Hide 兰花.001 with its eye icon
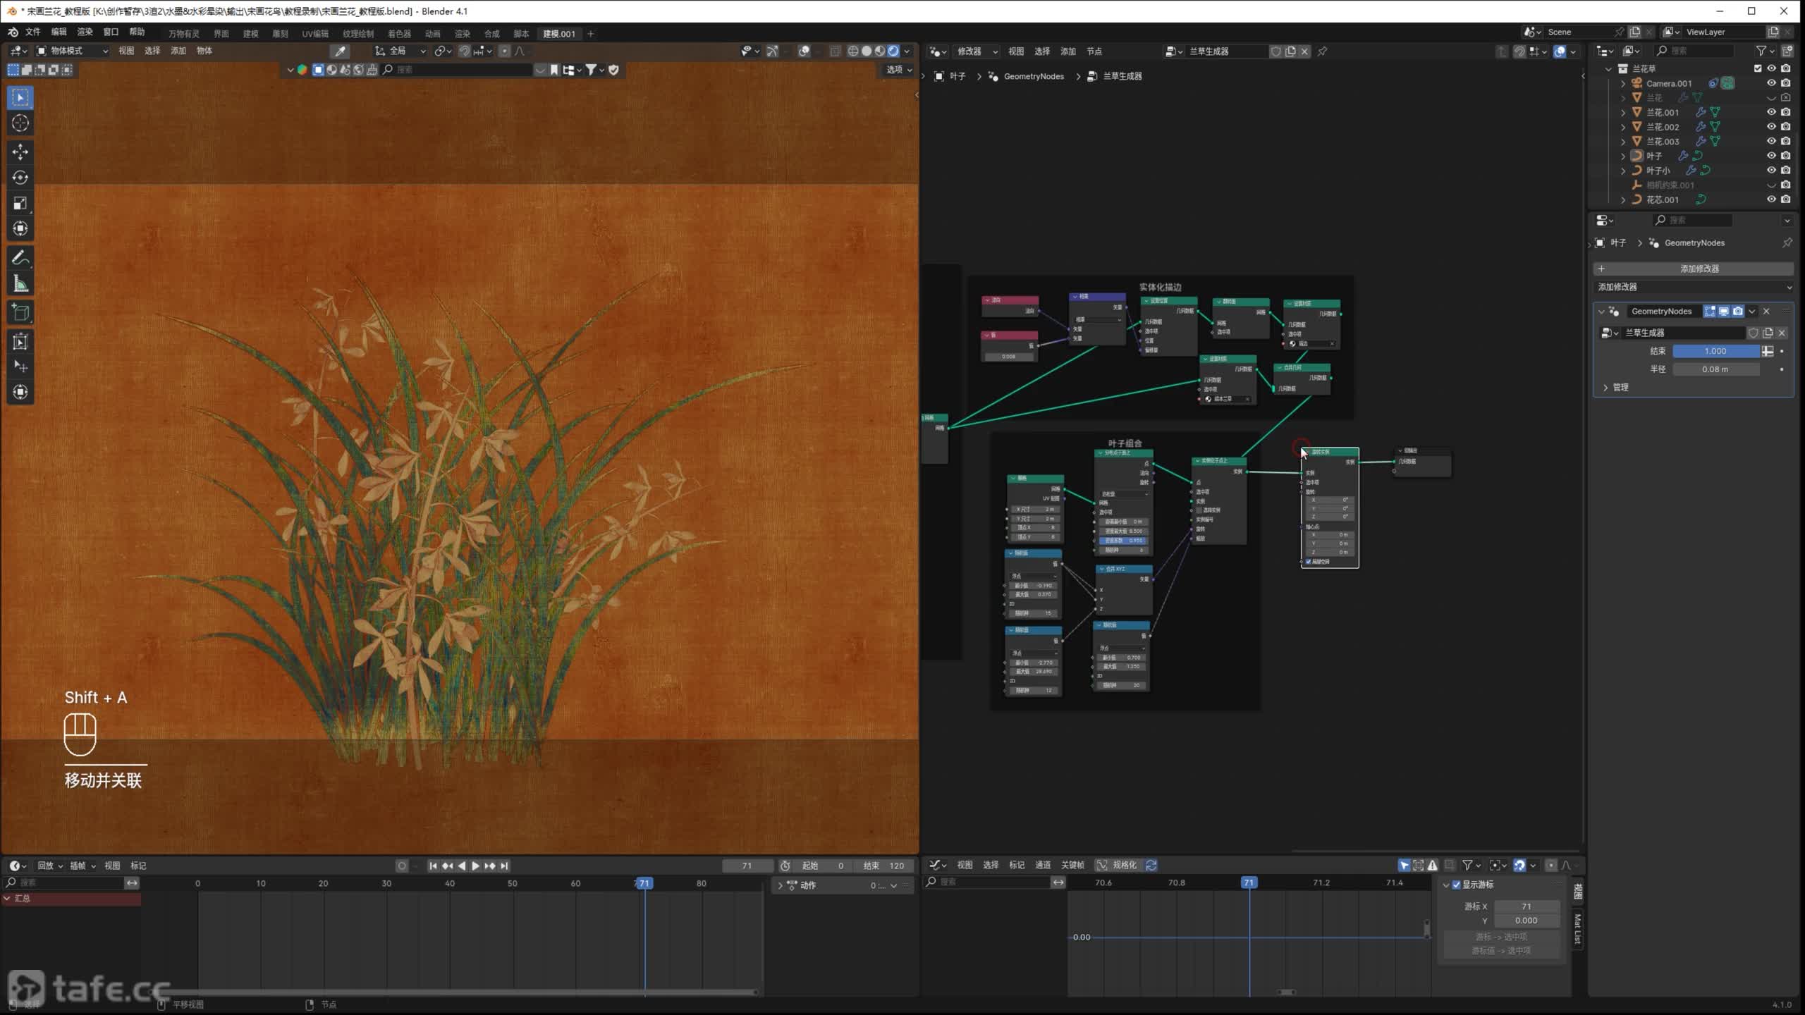 point(1770,112)
